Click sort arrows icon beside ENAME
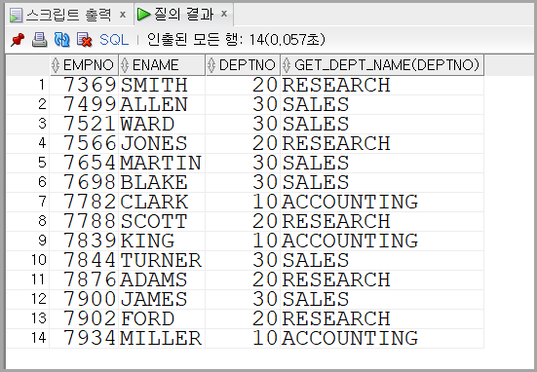The width and height of the screenshot is (537, 372). pos(125,65)
